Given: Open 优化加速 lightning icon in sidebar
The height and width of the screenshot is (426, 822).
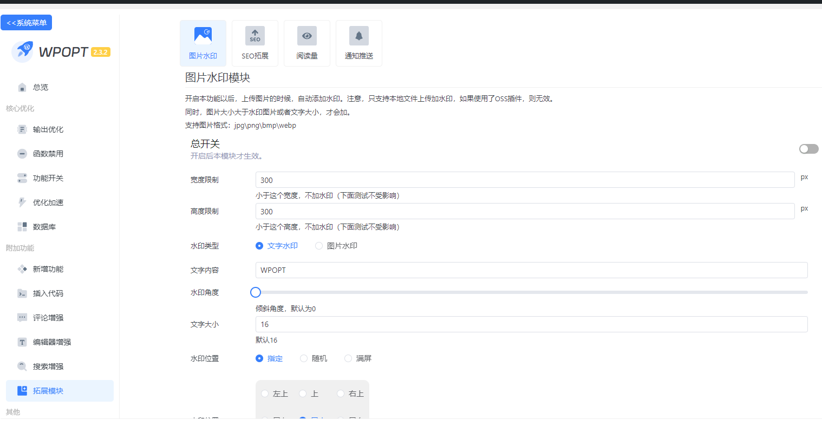Looking at the screenshot, I should 22,202.
